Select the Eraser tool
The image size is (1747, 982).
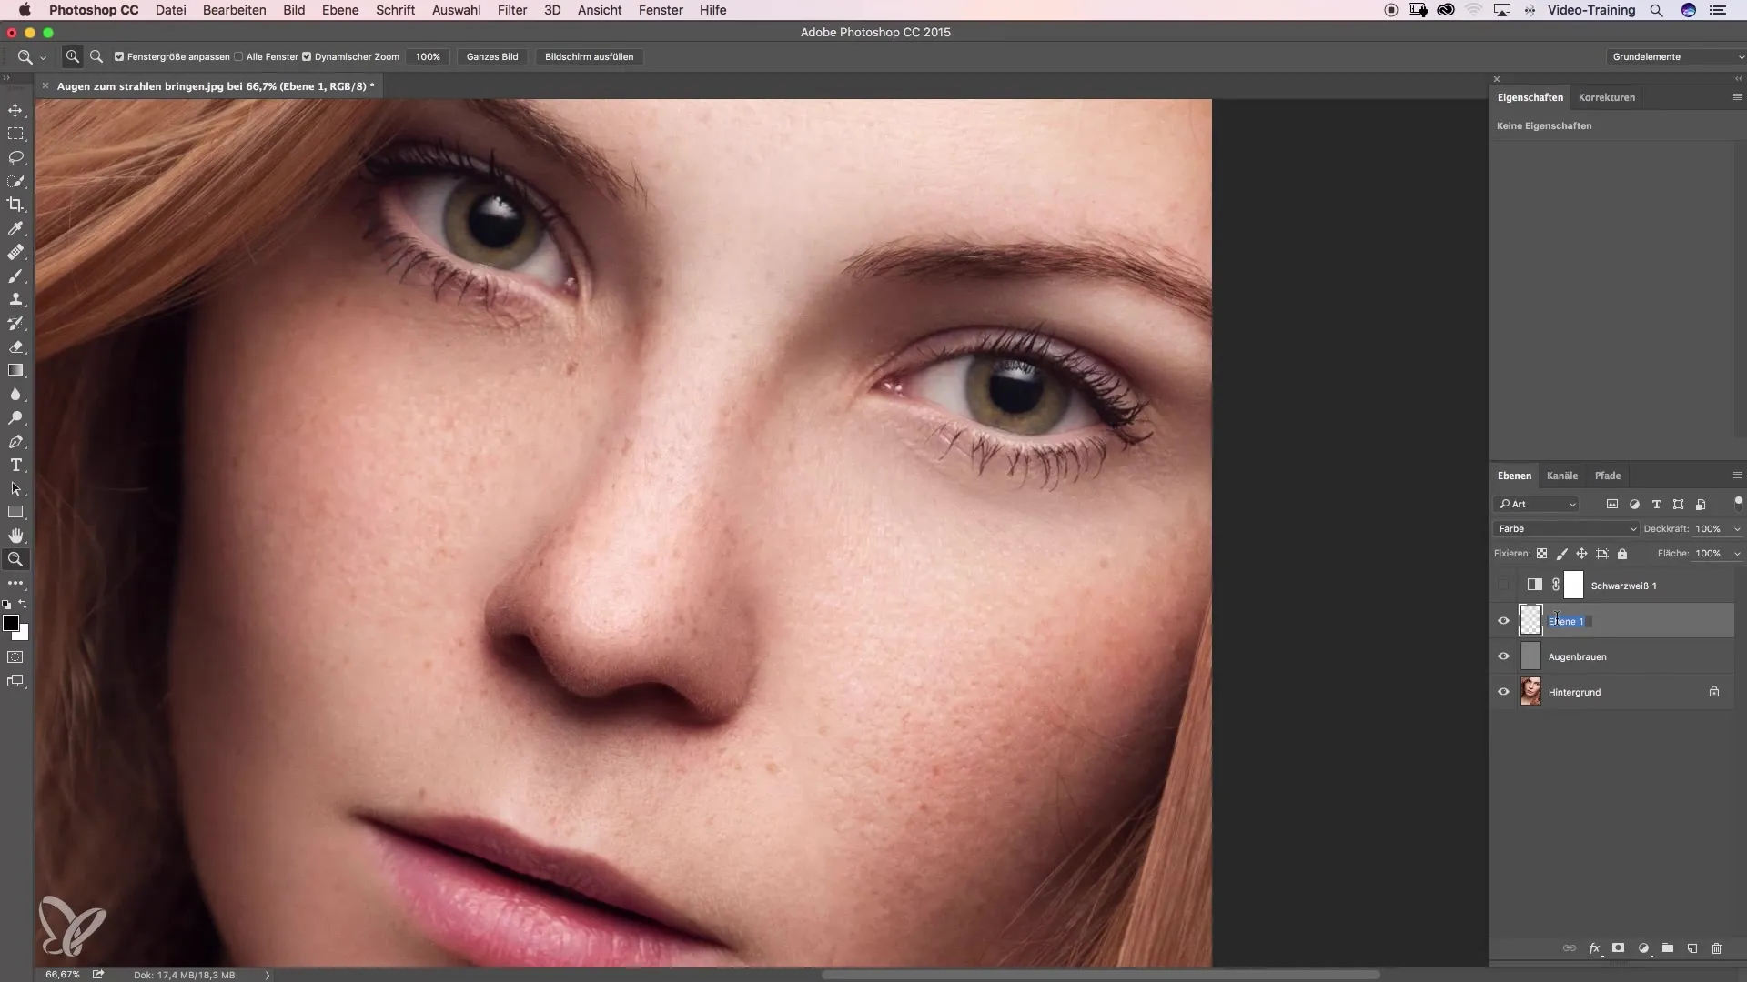pyautogui.click(x=15, y=346)
